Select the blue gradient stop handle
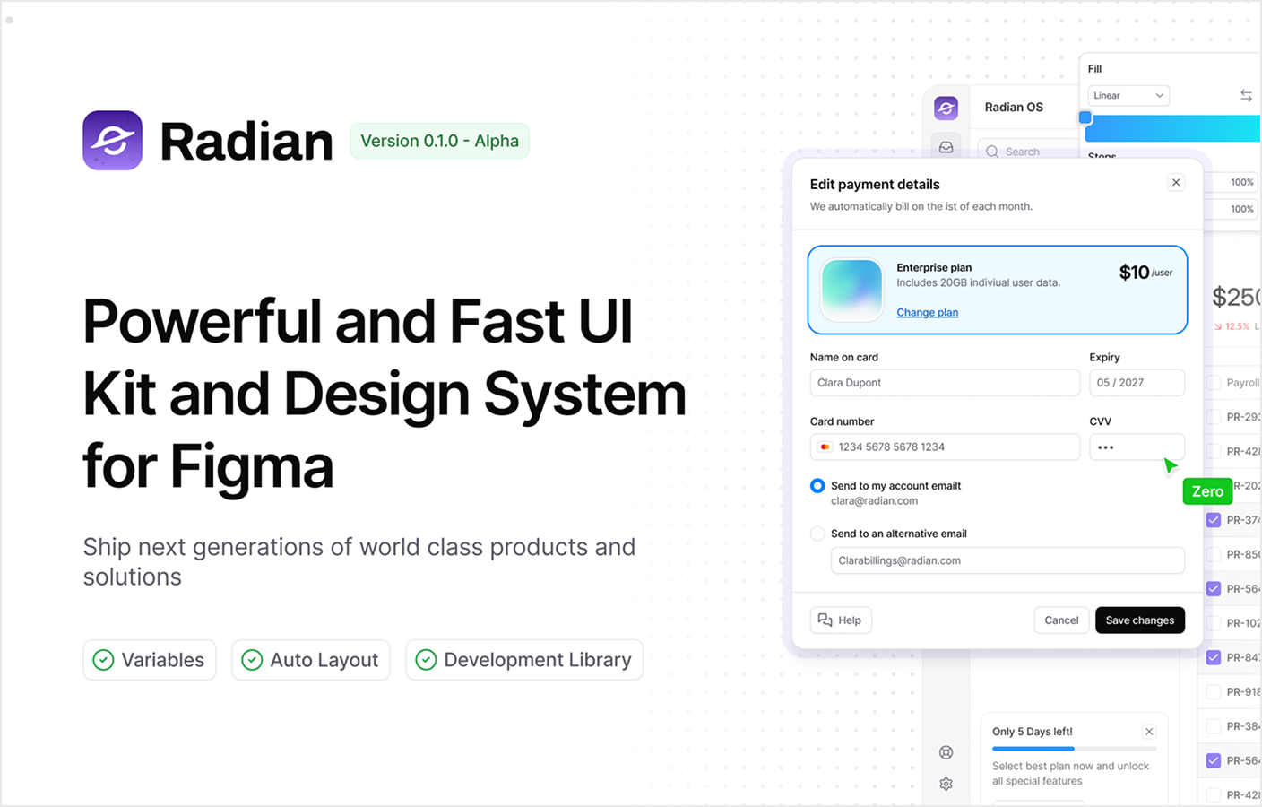The image size is (1262, 807). click(x=1085, y=117)
